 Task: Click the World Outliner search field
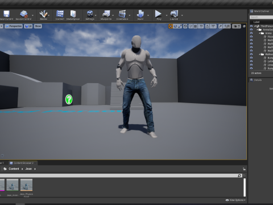pos(261,17)
